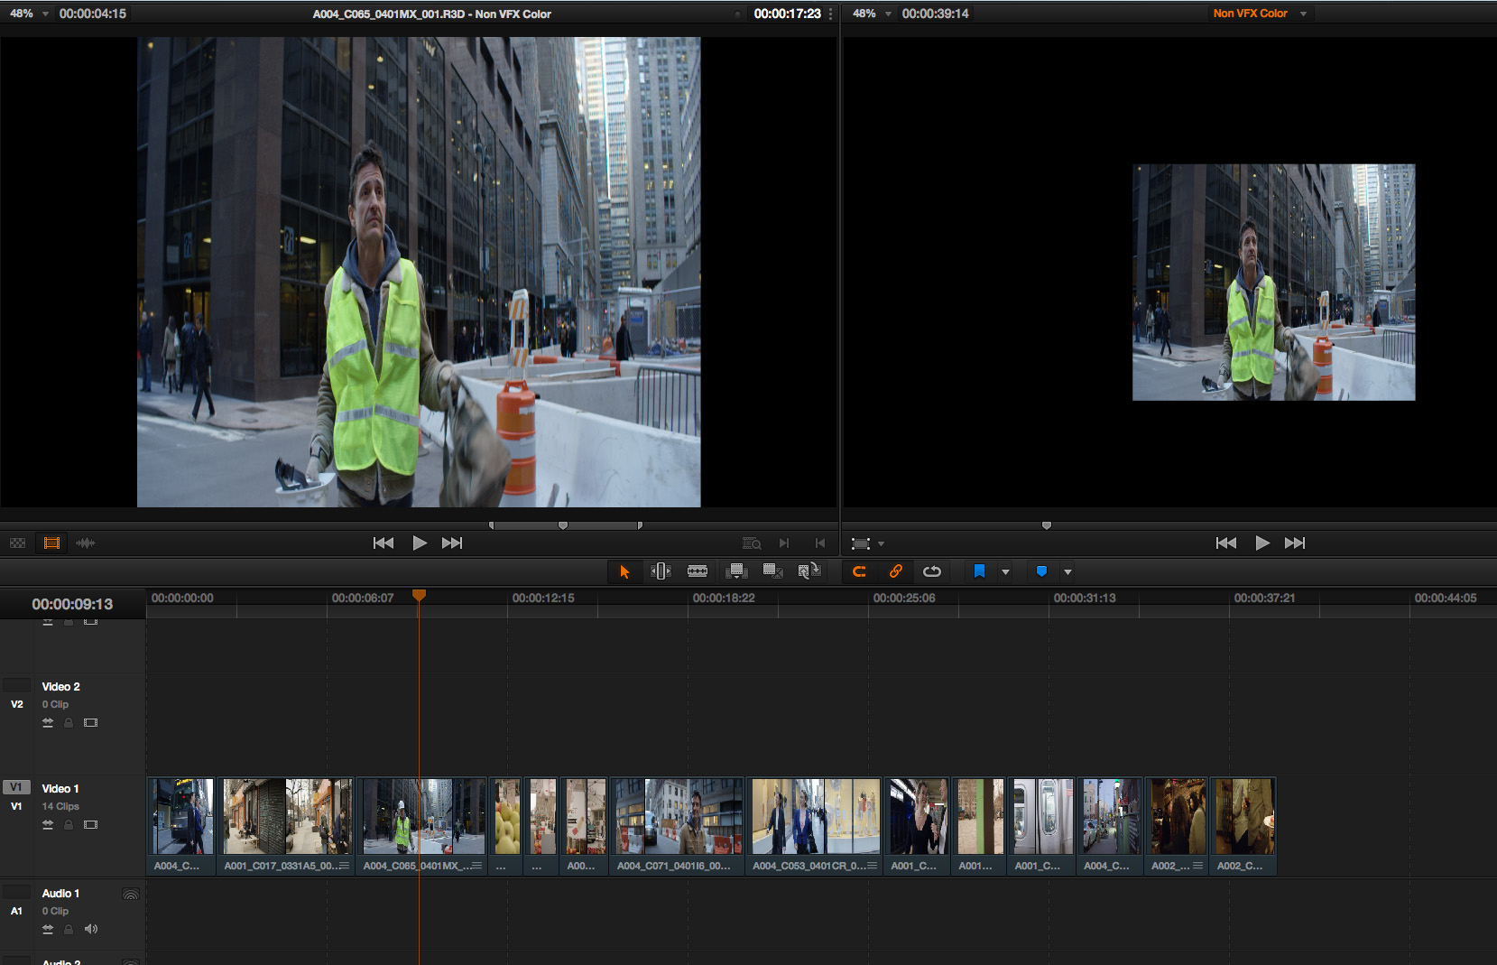The image size is (1497, 965).
Task: Go to previous edit in timeline viewer
Action: click(1226, 543)
